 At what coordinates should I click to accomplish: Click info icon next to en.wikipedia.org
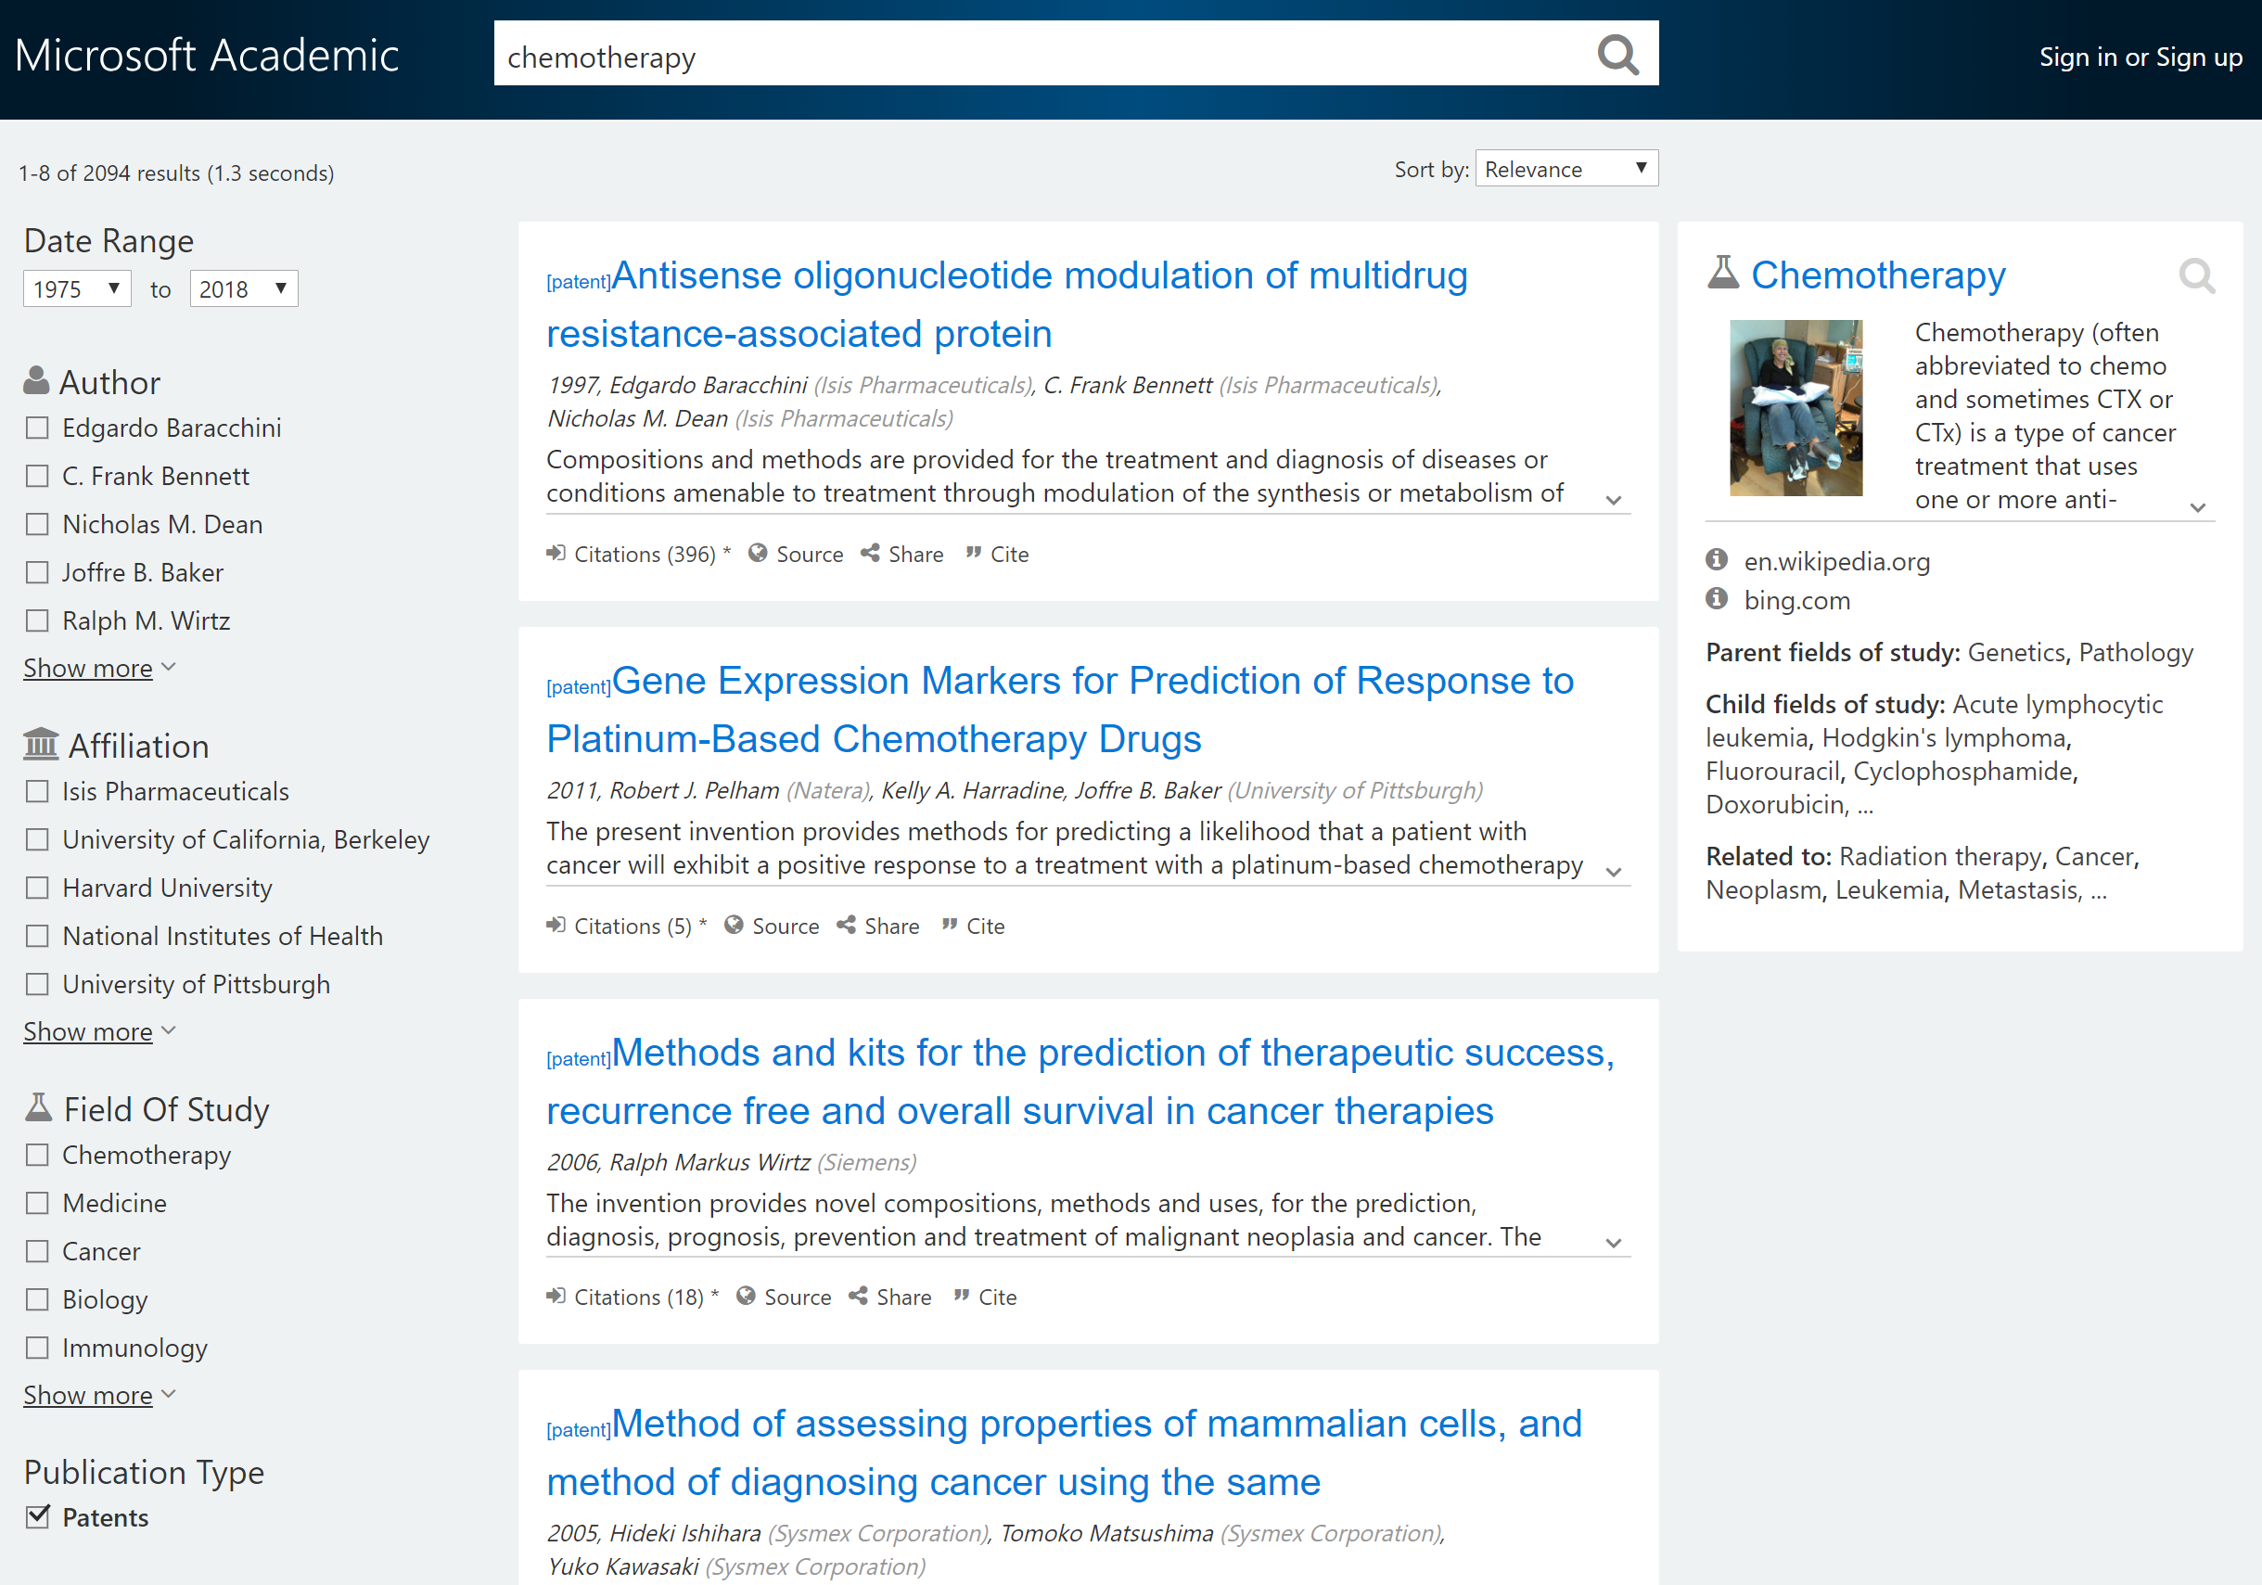pos(1716,560)
